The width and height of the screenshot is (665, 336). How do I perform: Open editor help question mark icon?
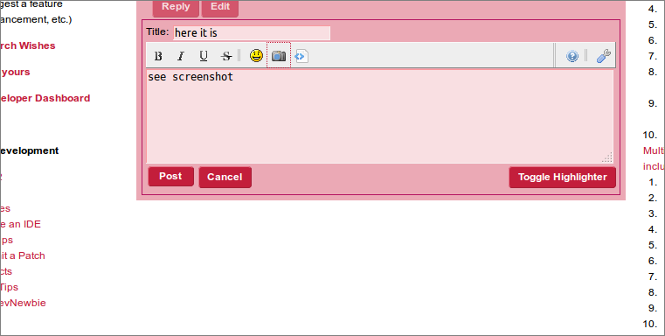coord(572,56)
